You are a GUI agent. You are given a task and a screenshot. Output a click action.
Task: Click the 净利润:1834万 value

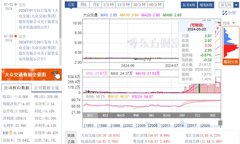coord(14,118)
